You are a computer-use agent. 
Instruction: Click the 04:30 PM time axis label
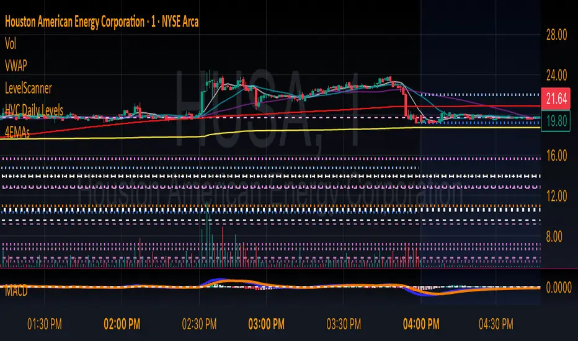496,324
